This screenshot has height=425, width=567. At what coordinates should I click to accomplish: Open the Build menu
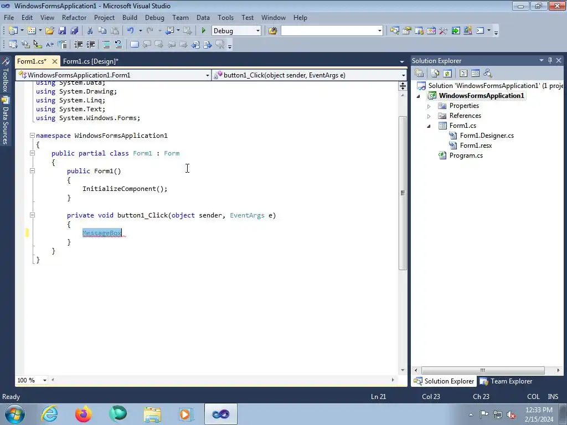pos(130,17)
